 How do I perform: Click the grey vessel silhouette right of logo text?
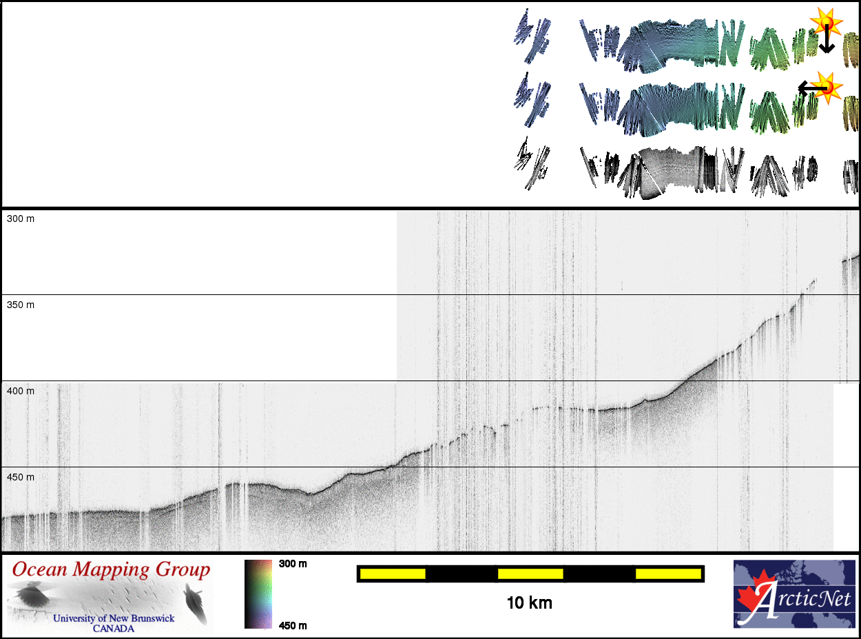tap(196, 603)
